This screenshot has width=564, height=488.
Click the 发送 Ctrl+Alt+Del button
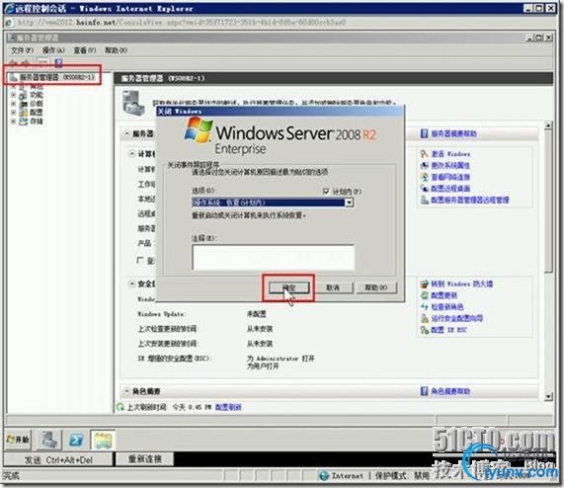tap(58, 459)
